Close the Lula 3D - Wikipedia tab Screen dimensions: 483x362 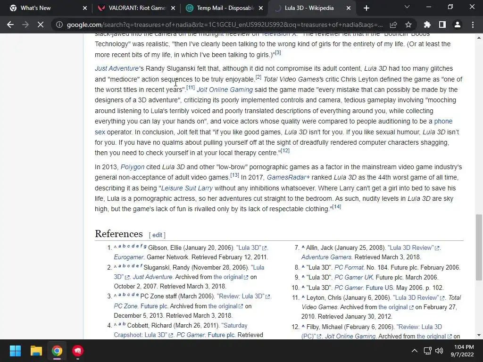[349, 8]
